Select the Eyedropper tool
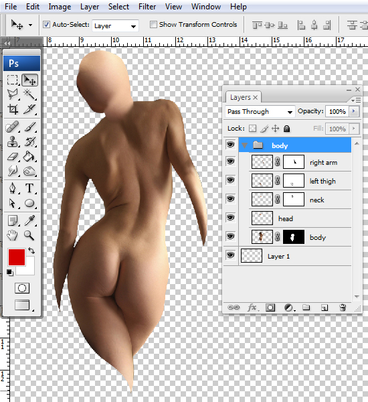The height and width of the screenshot is (402, 368). tap(29, 220)
